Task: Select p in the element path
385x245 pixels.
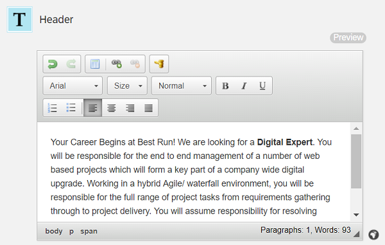Action: point(71,231)
